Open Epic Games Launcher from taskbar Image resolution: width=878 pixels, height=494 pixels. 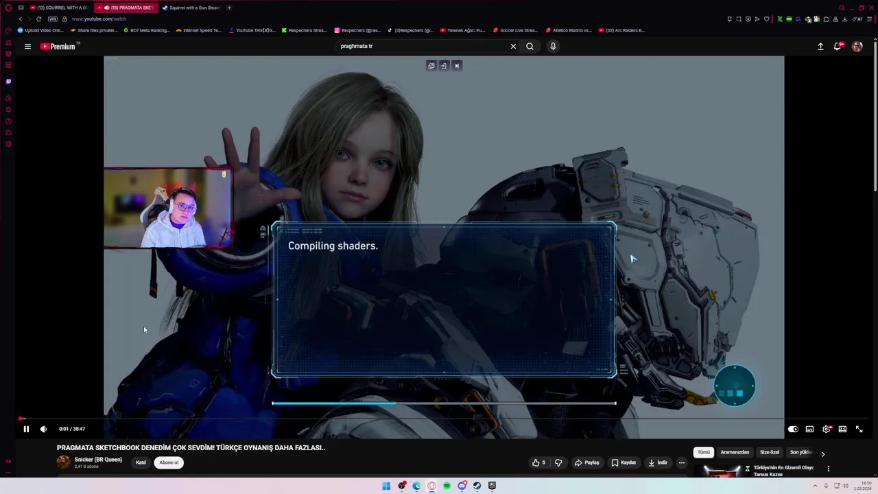[x=492, y=486]
